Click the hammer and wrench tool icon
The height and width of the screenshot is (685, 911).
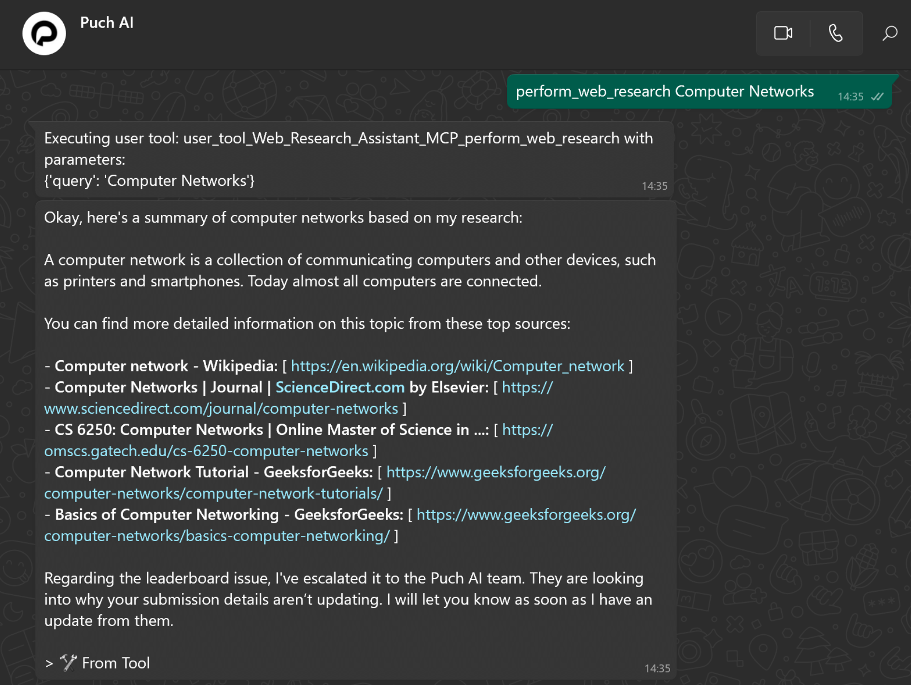(x=68, y=663)
